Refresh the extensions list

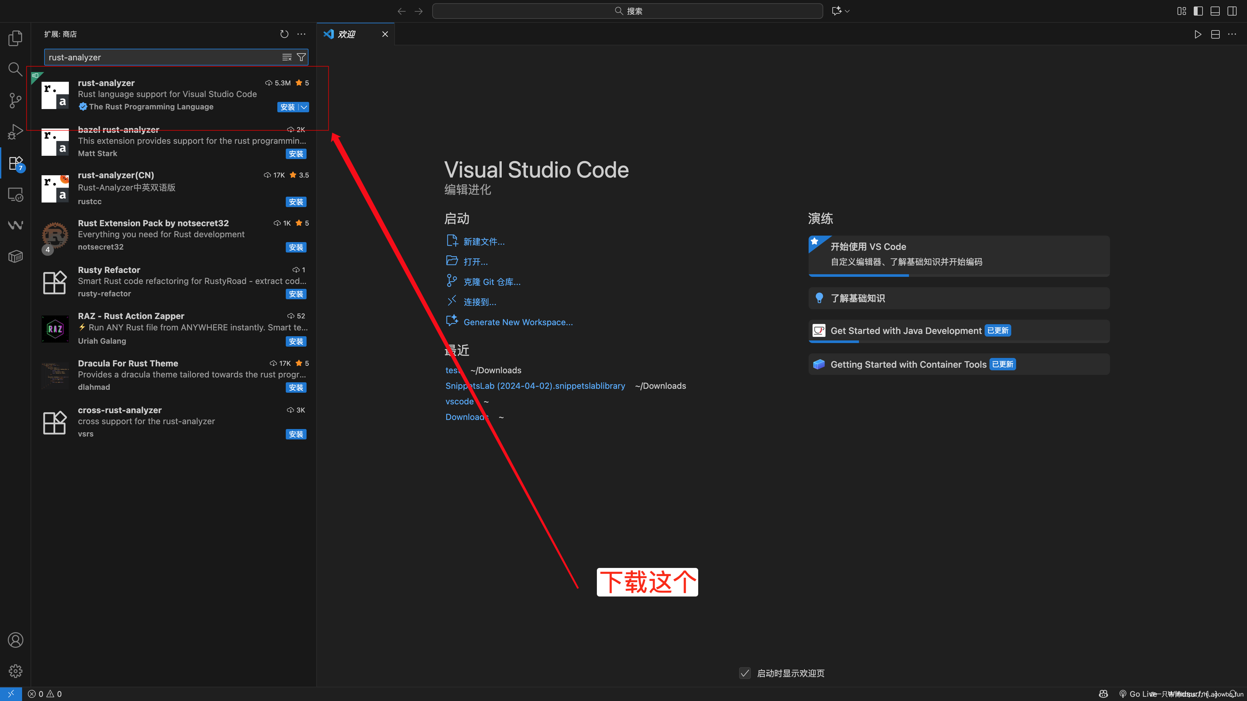[284, 34]
